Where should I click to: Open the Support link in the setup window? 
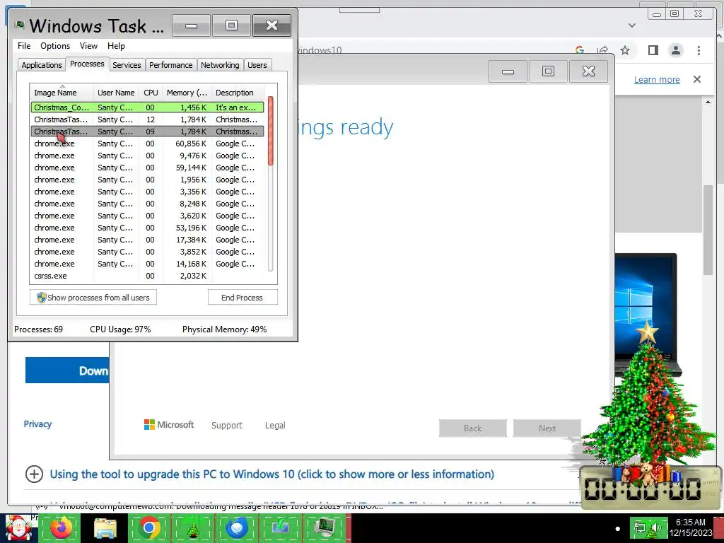[x=227, y=425]
